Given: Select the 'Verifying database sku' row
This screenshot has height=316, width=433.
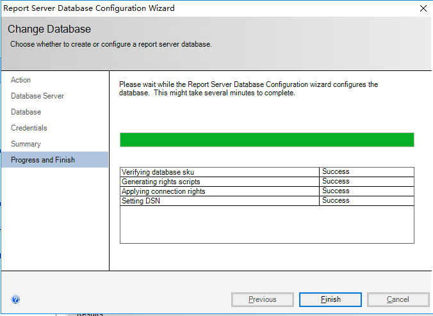Looking at the screenshot, I should click(x=266, y=172).
